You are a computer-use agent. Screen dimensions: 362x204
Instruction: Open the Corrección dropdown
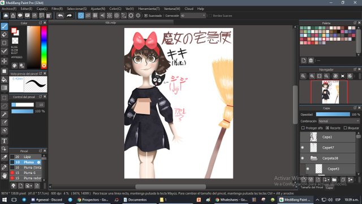[193, 16]
